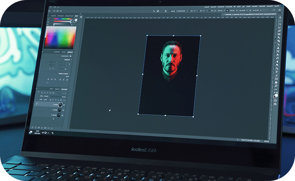295x181 pixels.
Task: Cancel the transform using the circle-slash icon
Action: pos(158,11)
